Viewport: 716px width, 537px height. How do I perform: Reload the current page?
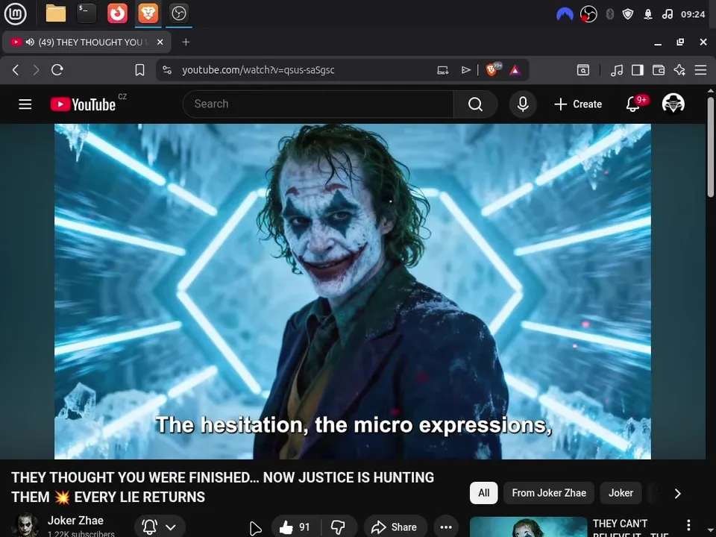pos(57,70)
